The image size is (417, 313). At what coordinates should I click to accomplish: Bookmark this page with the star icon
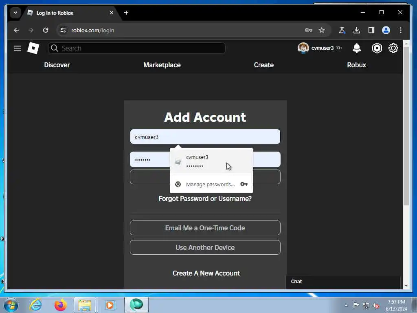[x=322, y=30]
